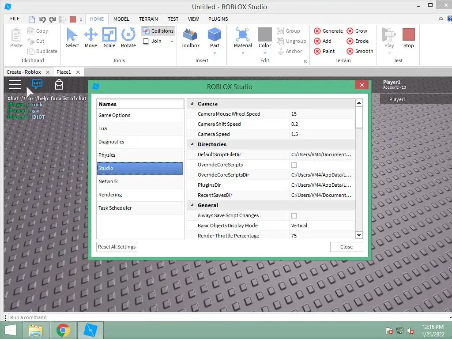Viewport: 452px width, 339px height.
Task: Choose the Scale tool
Action: (109, 34)
